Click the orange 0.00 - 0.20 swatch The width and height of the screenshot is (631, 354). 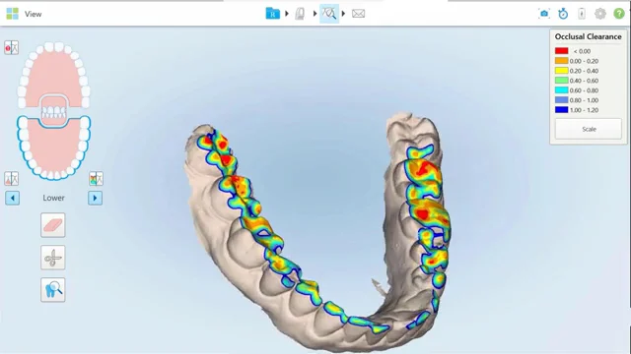click(561, 61)
